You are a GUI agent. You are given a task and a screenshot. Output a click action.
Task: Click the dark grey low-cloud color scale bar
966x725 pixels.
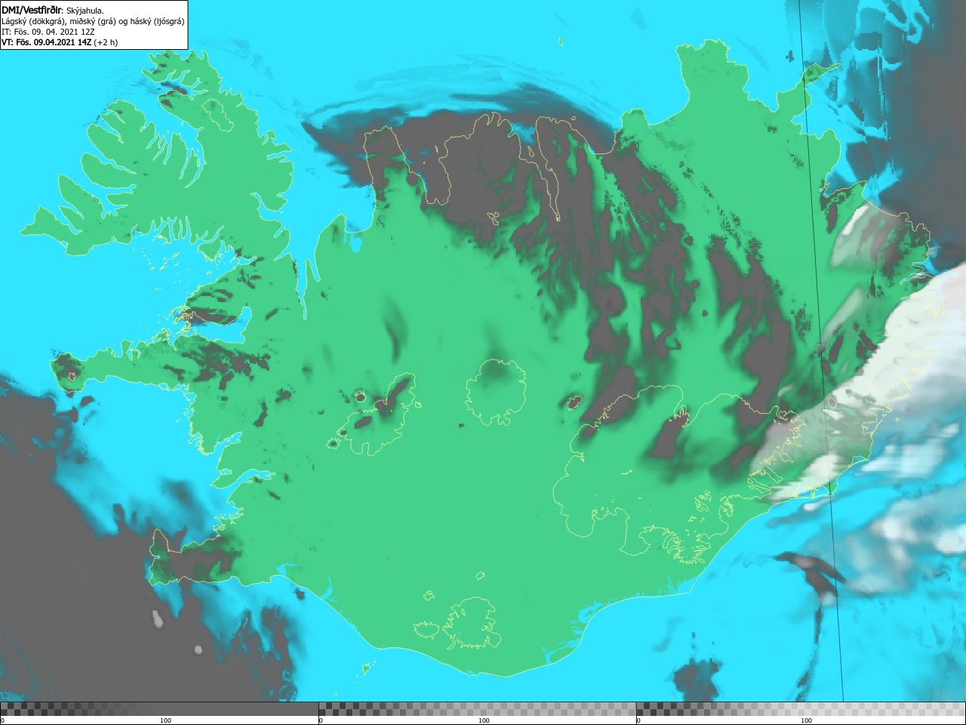click(159, 709)
